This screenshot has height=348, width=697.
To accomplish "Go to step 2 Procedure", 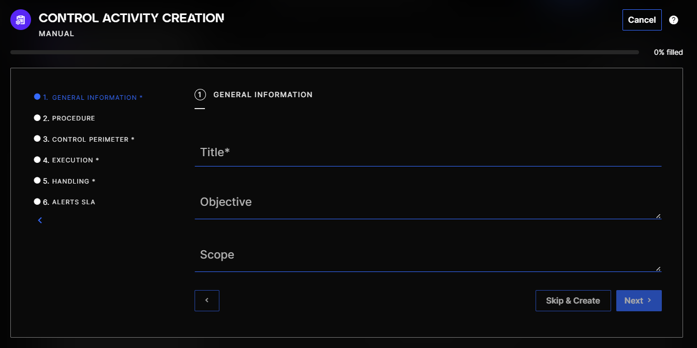I will pos(73,118).
